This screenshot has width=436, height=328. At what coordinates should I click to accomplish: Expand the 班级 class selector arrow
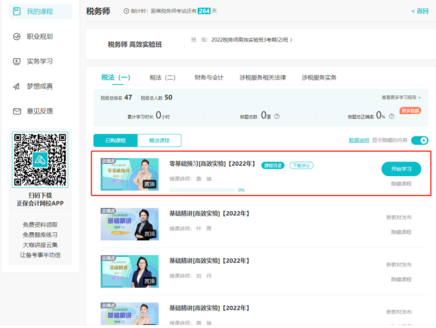pos(291,40)
